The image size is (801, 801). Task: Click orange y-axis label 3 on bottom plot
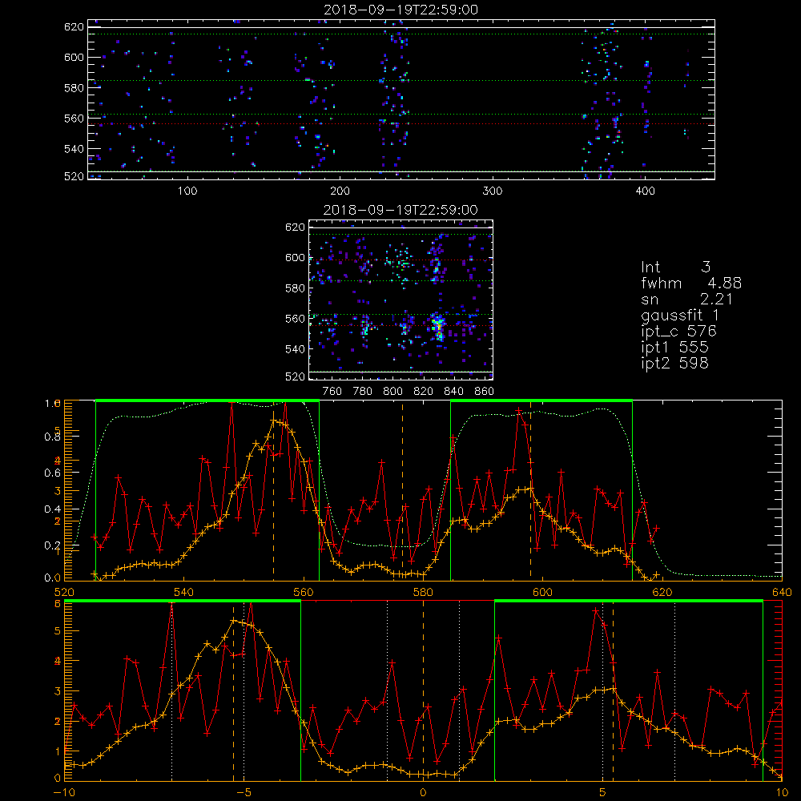[x=58, y=691]
